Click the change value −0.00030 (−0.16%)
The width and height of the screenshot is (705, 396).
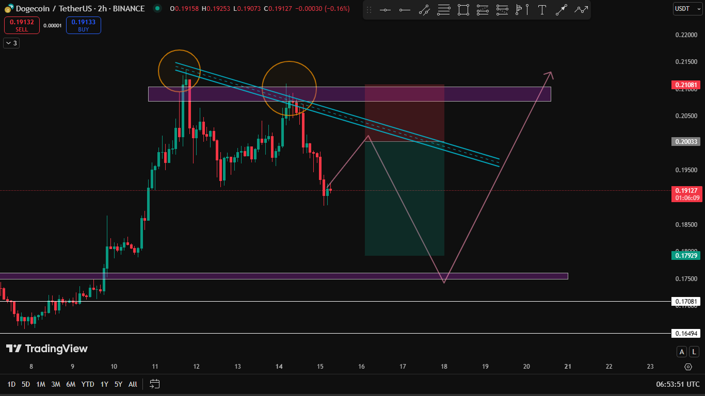(x=322, y=9)
